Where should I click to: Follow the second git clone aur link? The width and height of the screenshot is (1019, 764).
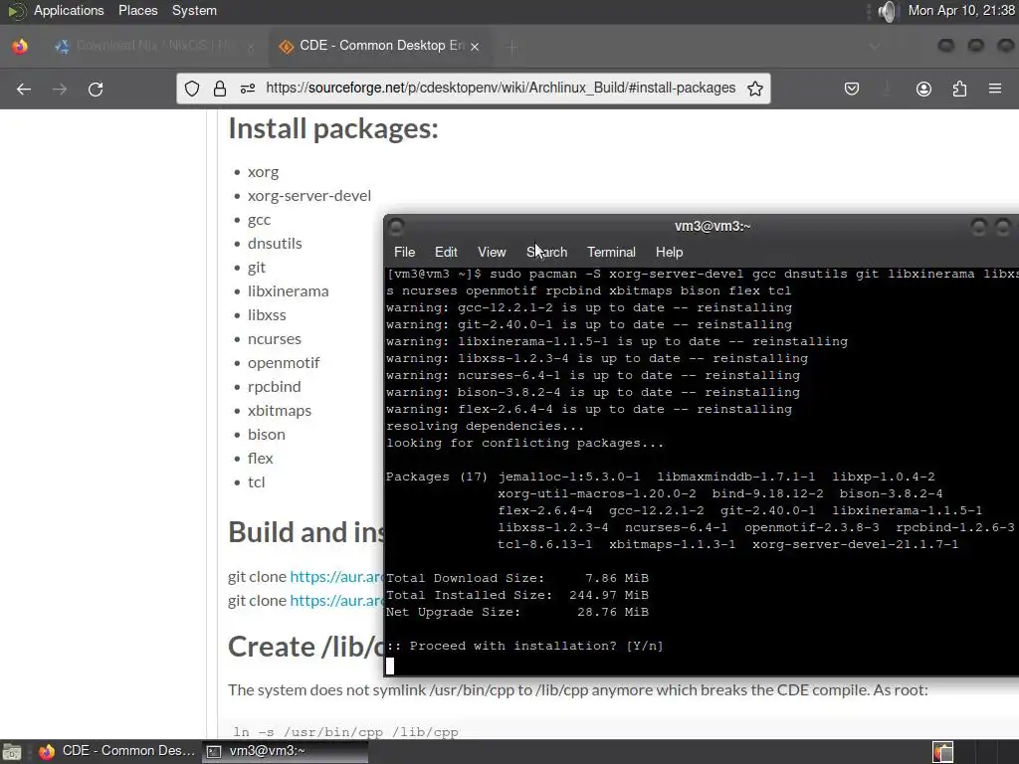pos(336,601)
